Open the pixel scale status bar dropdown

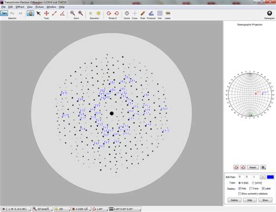point(43,209)
